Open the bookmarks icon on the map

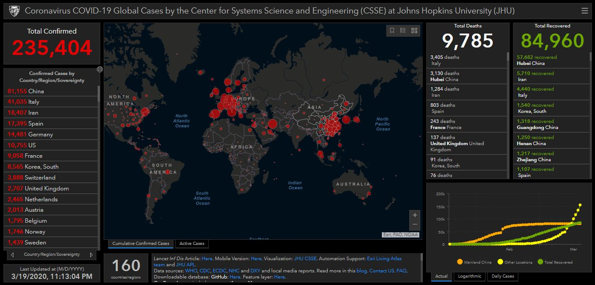point(392,31)
